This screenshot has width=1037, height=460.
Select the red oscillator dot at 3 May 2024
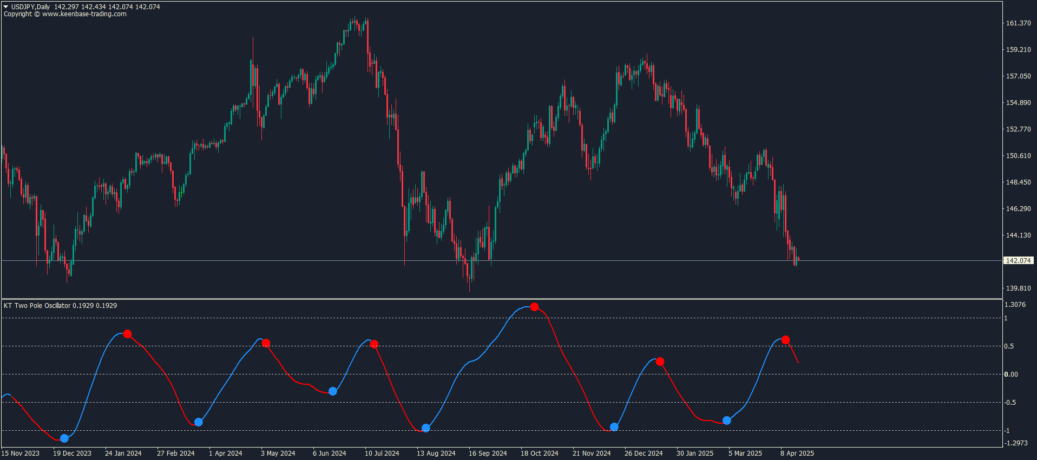(266, 343)
